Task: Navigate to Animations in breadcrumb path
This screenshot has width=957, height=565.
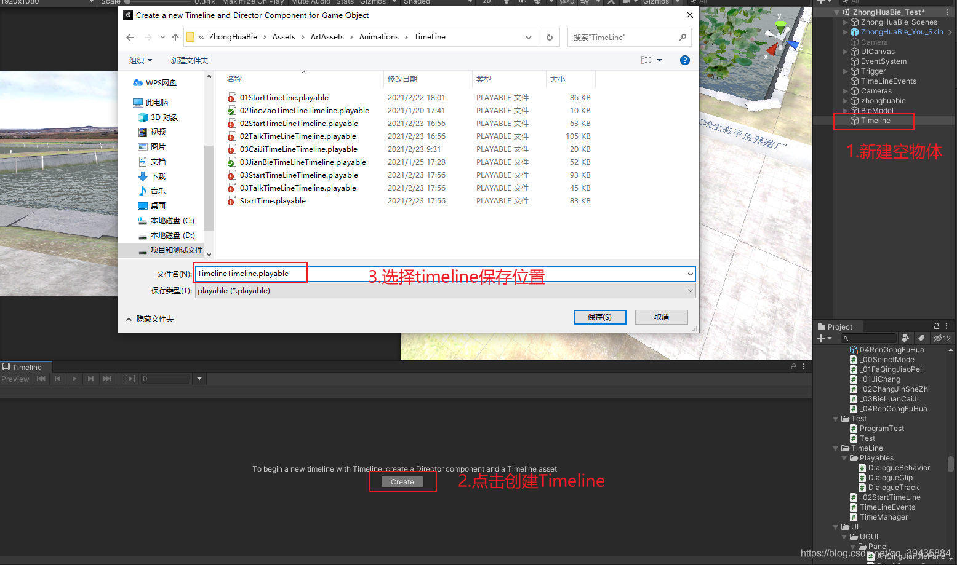Action: pyautogui.click(x=379, y=37)
